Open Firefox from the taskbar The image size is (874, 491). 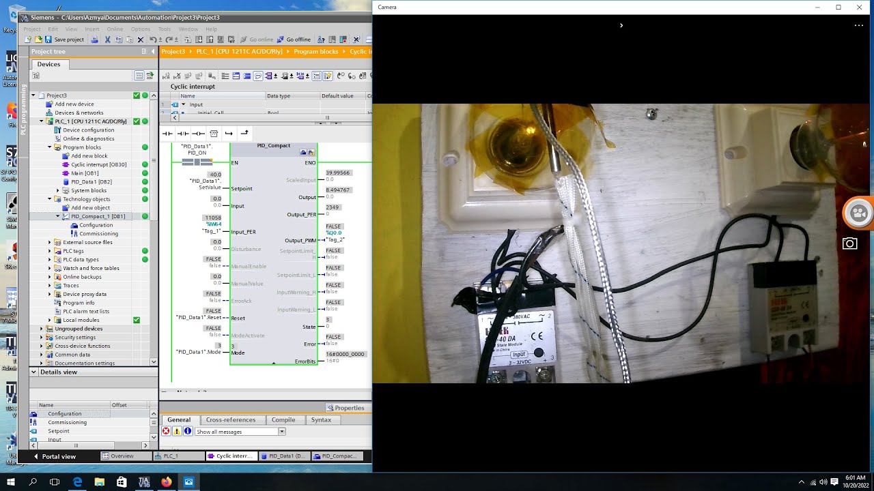click(x=167, y=482)
